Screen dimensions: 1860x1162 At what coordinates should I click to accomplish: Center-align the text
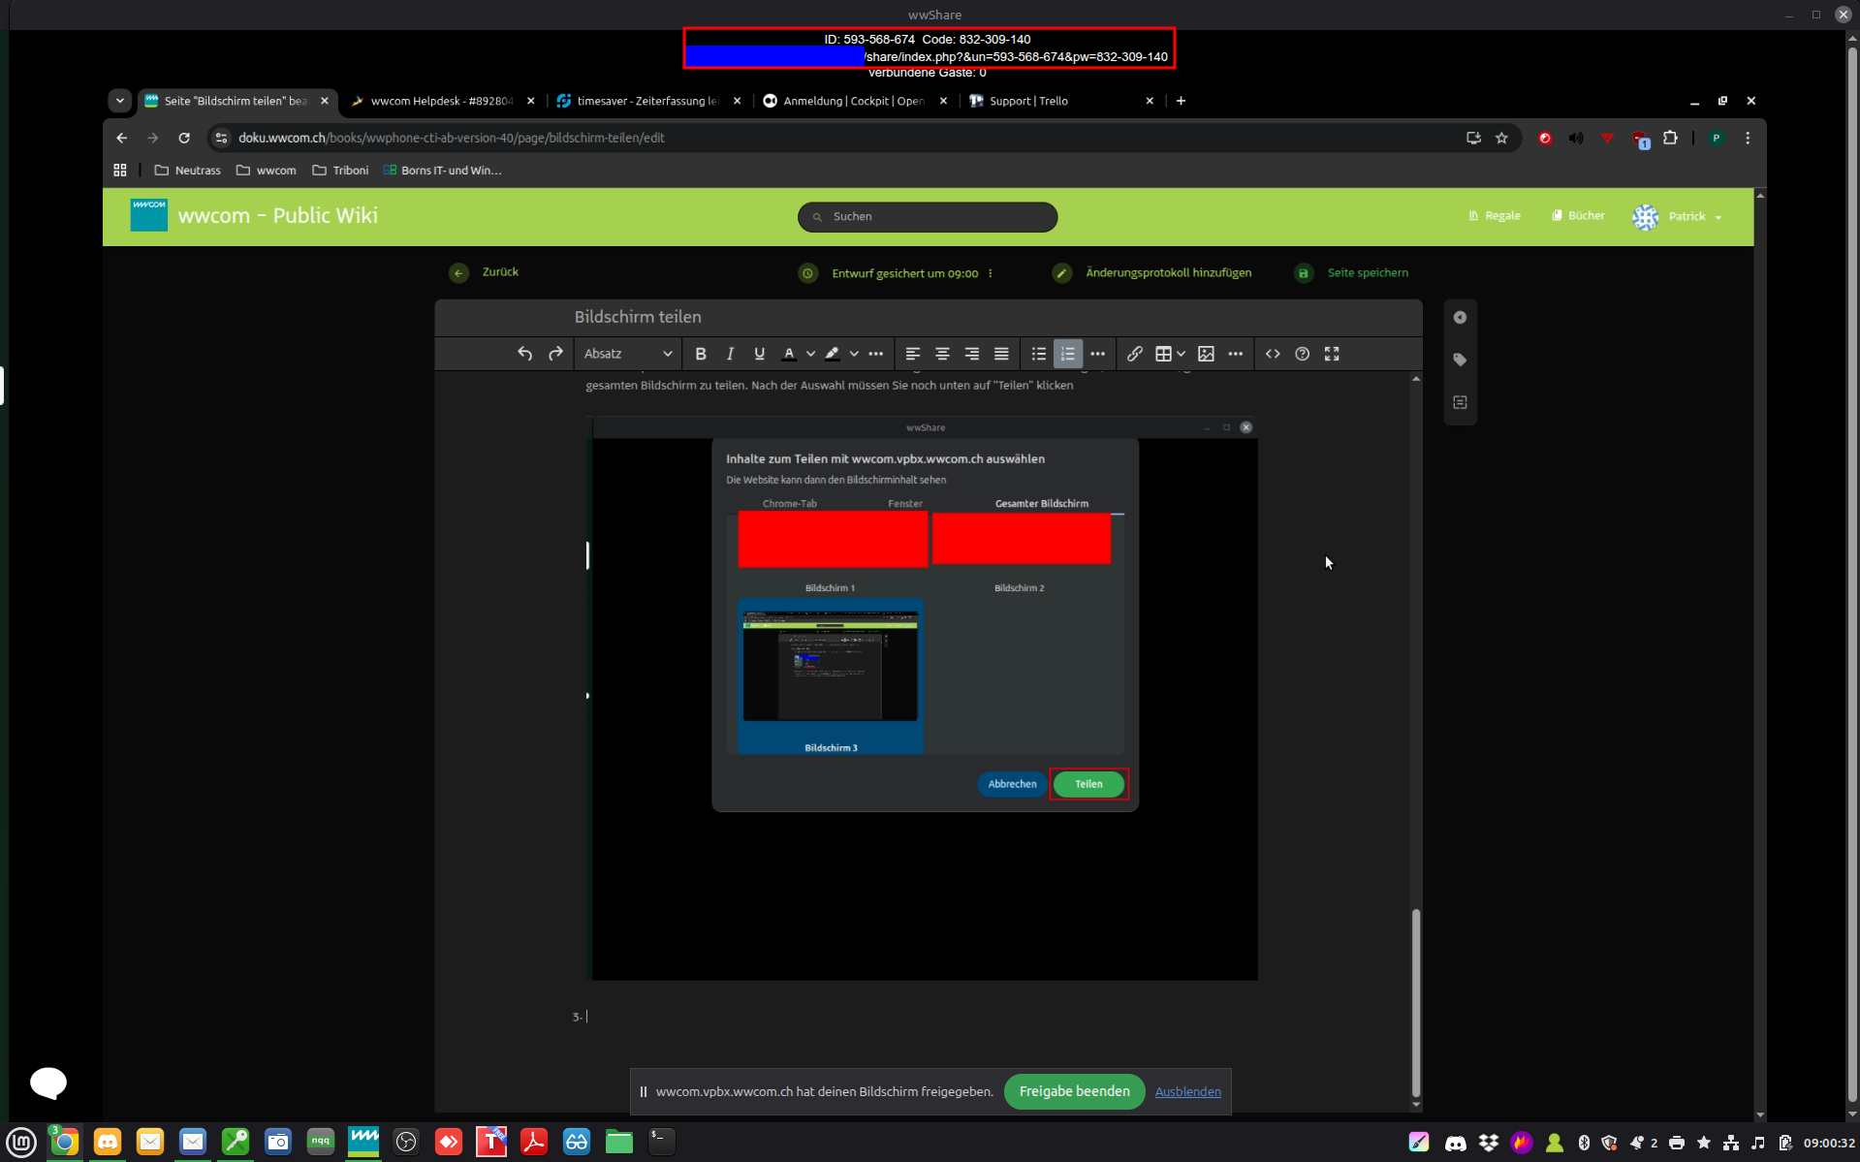942,354
